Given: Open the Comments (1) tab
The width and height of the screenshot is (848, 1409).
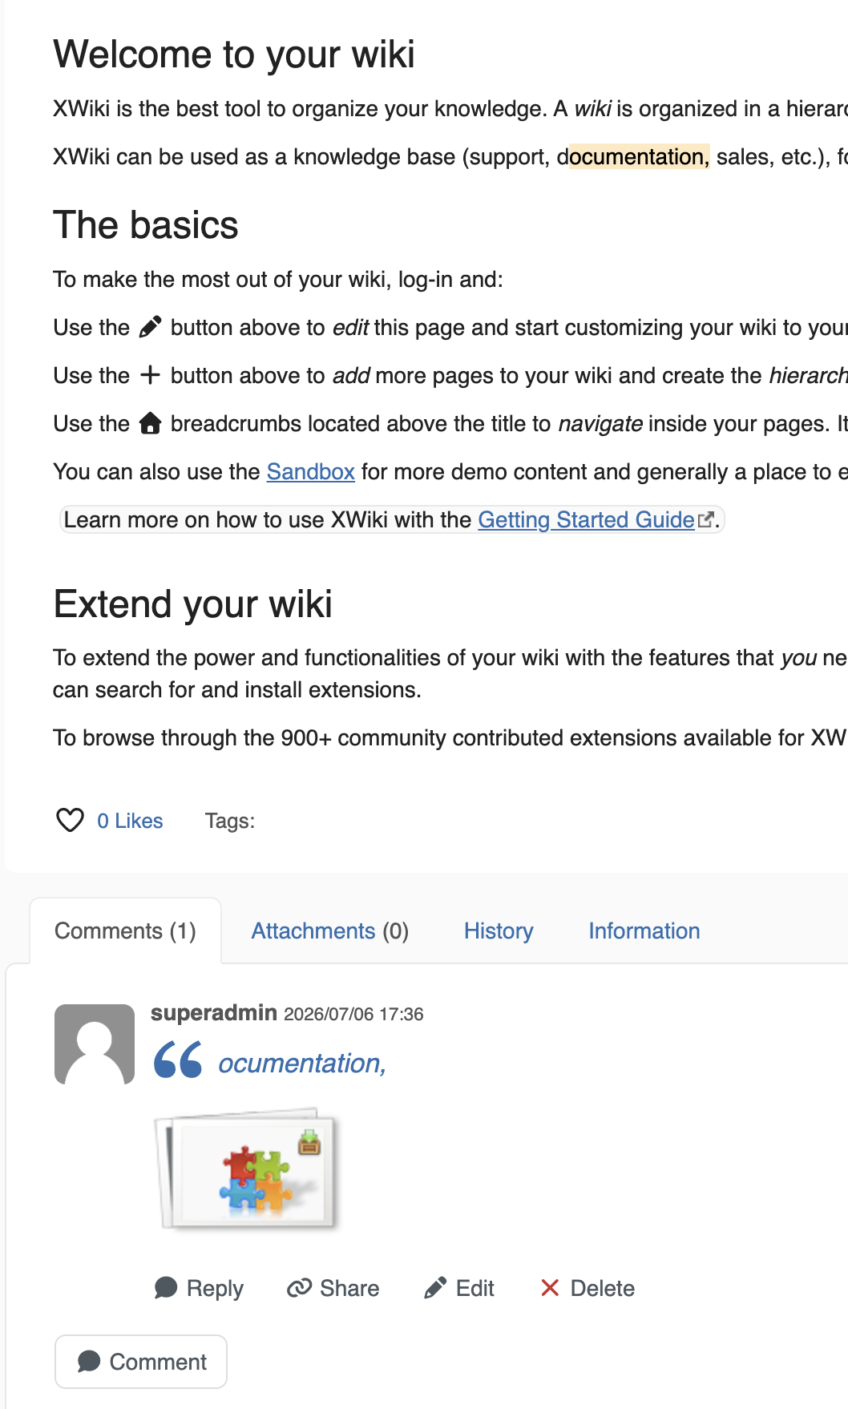Looking at the screenshot, I should click(125, 931).
